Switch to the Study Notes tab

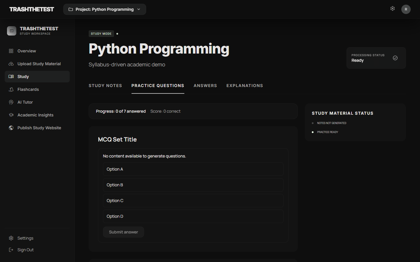pyautogui.click(x=105, y=86)
